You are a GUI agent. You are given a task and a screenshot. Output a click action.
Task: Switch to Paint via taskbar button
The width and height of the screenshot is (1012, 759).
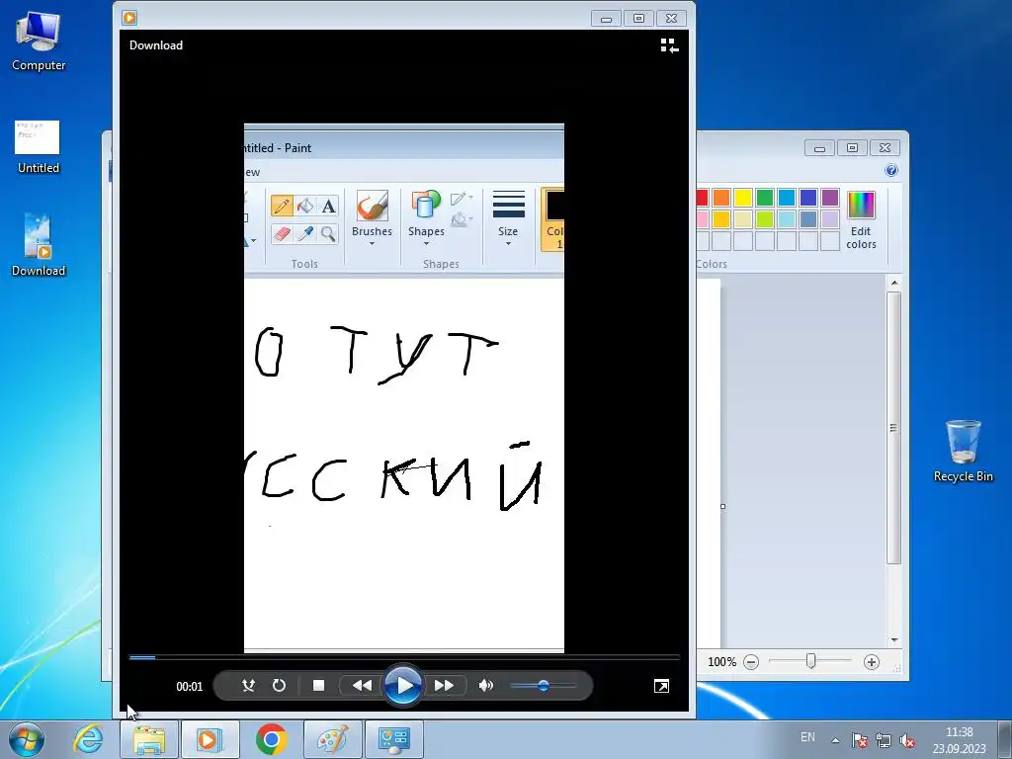point(332,739)
